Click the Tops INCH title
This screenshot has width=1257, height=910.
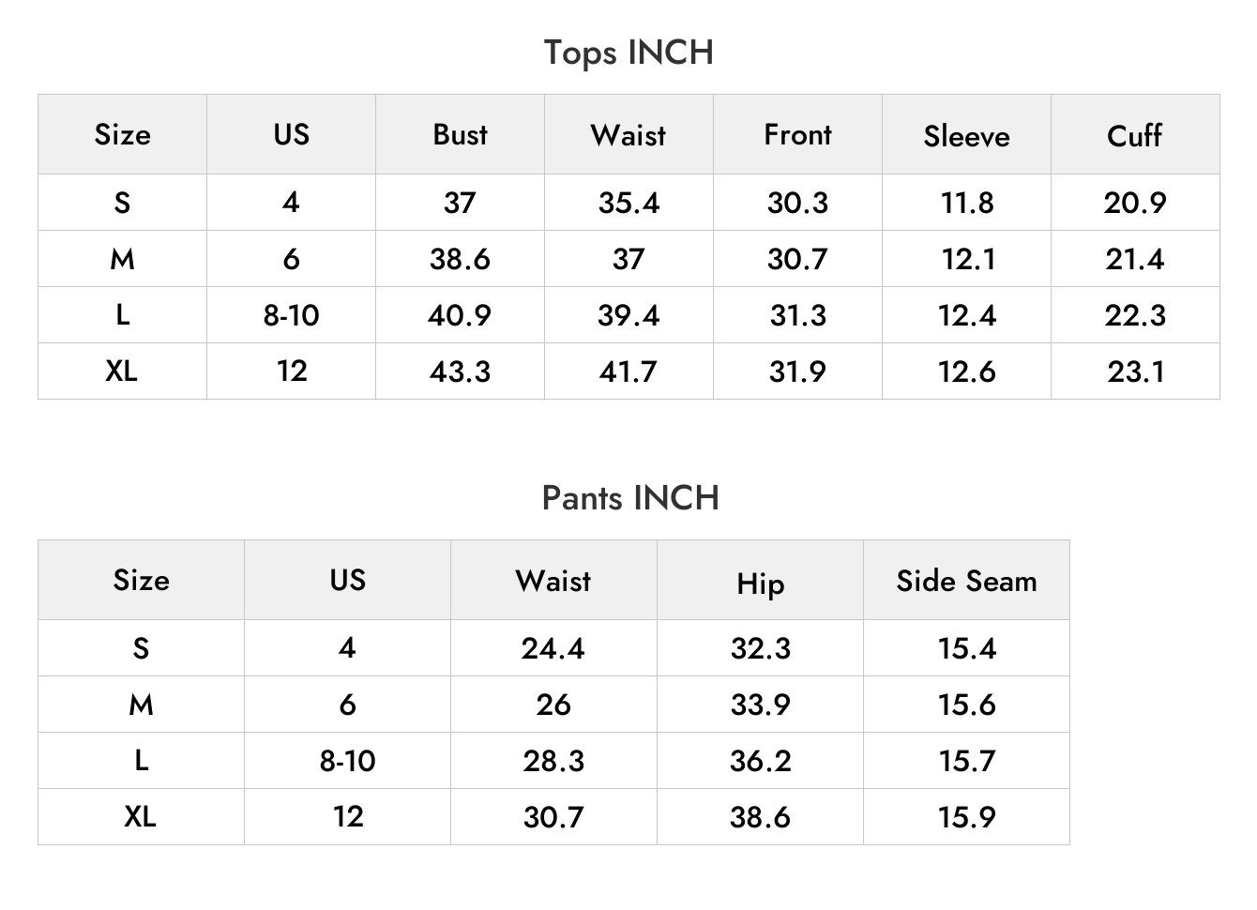(628, 53)
